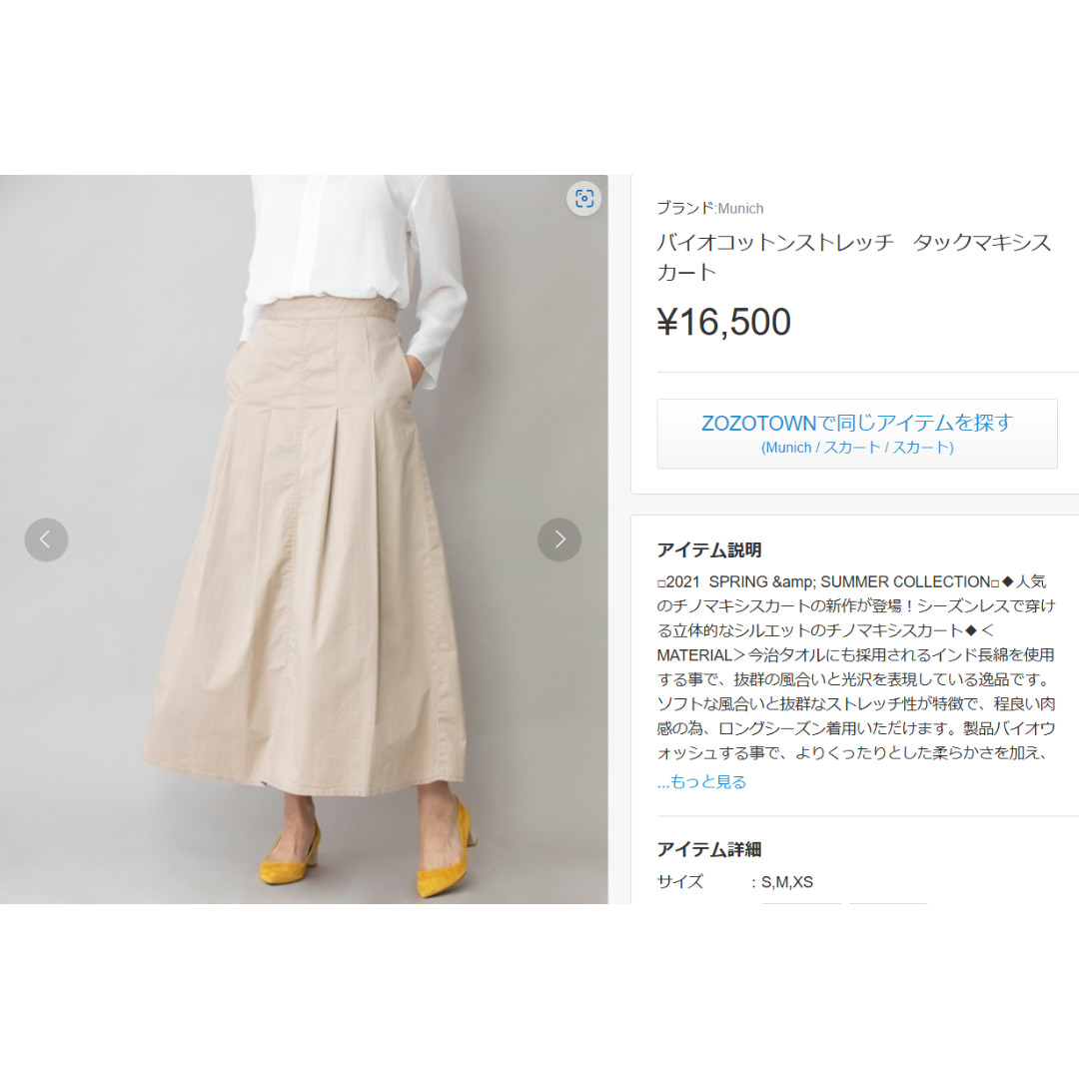
Task: Click the アイテム説明 heading
Action: (x=708, y=549)
